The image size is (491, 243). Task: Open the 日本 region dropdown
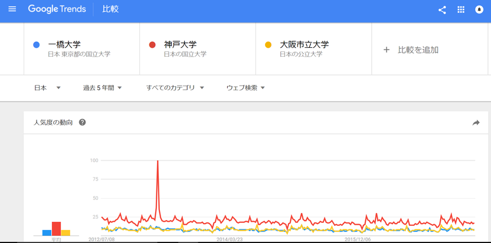pos(47,88)
